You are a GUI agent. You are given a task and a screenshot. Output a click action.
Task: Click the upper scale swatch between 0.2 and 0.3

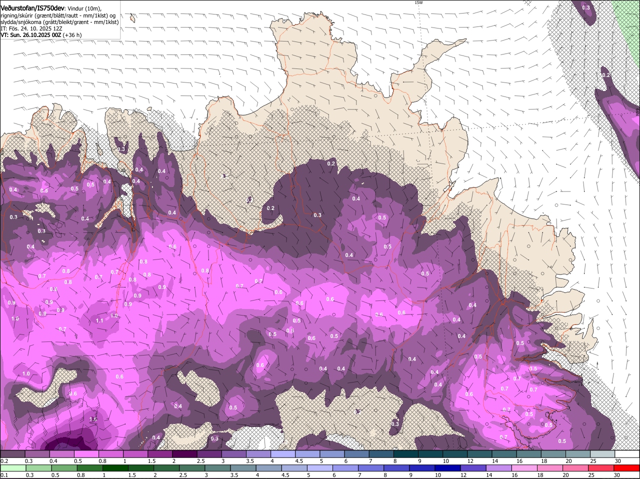(x=13, y=454)
